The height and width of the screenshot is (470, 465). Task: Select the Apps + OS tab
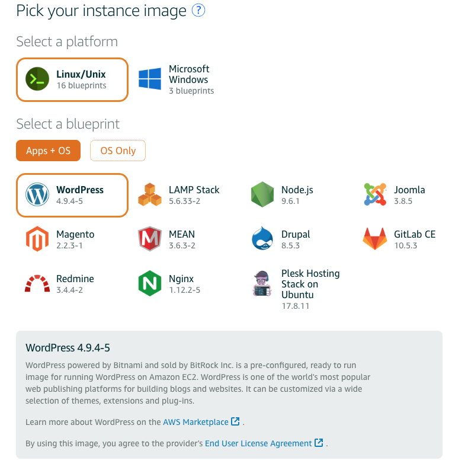(x=48, y=151)
